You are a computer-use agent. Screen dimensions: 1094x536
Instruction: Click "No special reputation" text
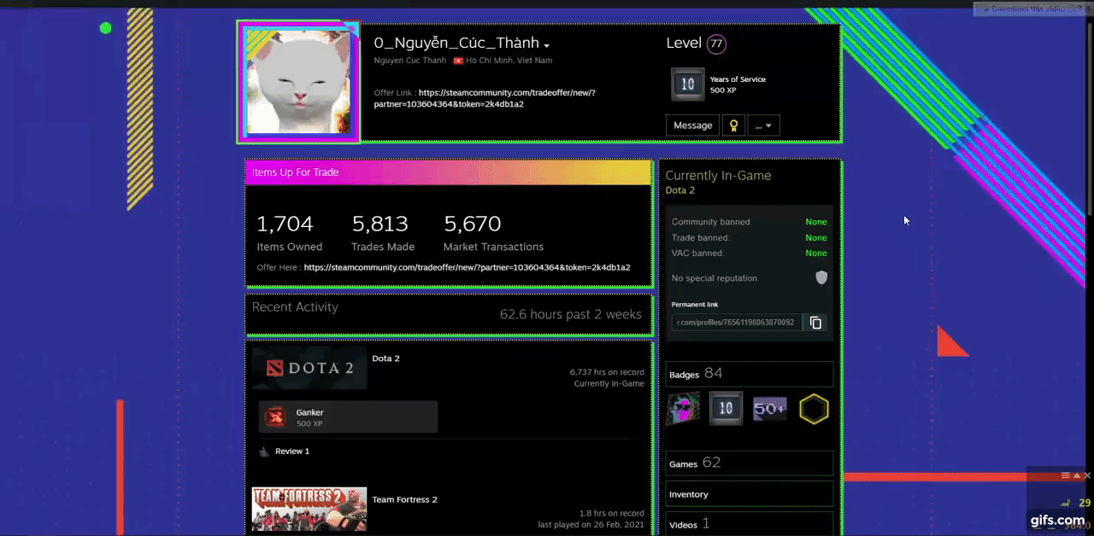(x=715, y=278)
